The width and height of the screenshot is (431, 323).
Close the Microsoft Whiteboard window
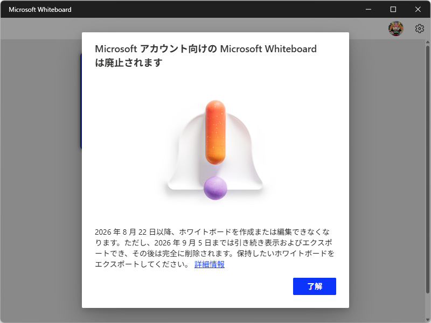tap(418, 9)
